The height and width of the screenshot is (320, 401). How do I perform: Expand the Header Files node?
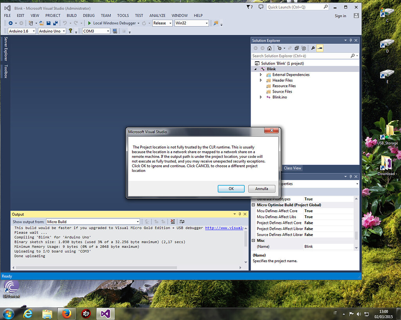pyautogui.click(x=260, y=80)
